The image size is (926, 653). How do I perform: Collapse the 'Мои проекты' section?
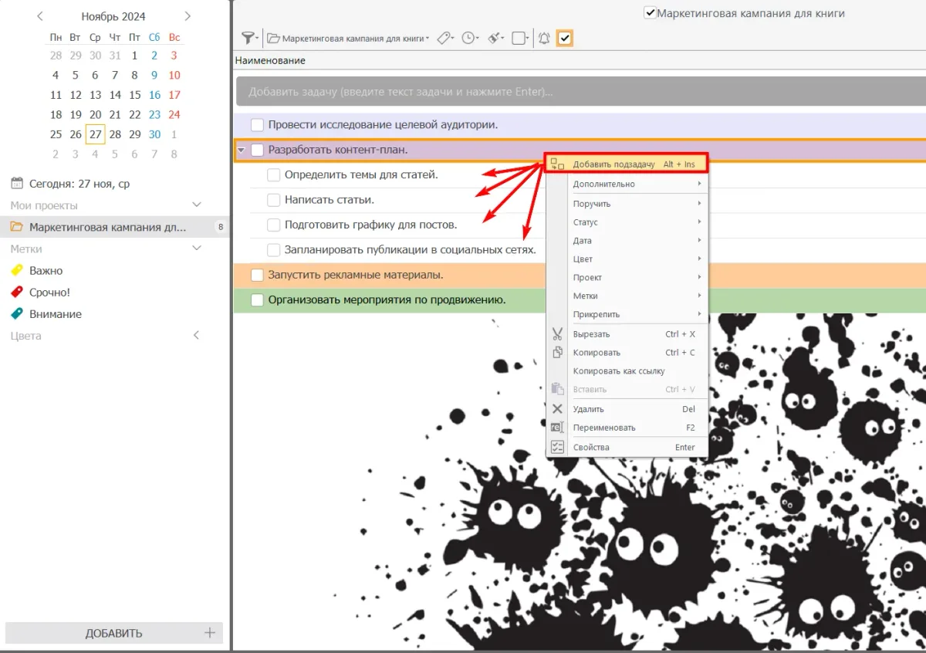197,205
